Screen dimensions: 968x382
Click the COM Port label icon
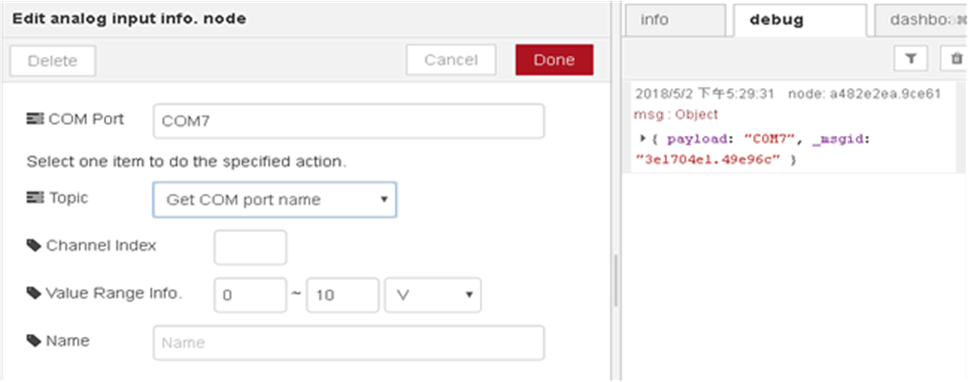[x=35, y=119]
